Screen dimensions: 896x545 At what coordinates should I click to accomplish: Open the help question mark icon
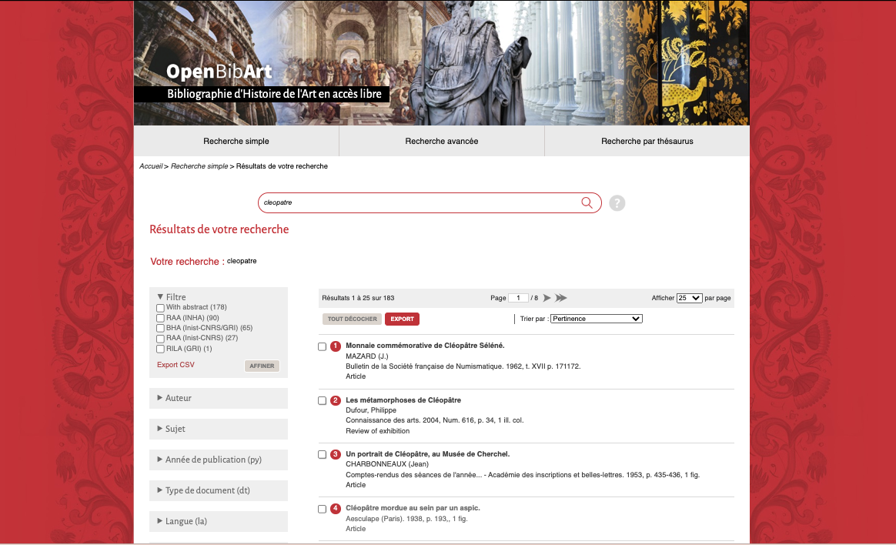pos(617,203)
